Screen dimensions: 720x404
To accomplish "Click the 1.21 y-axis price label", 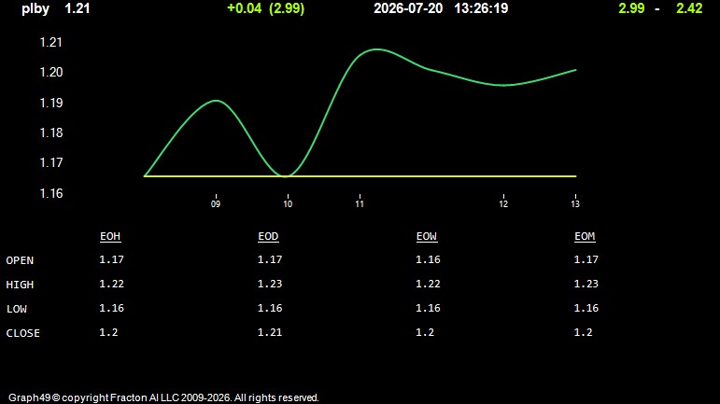I will [x=51, y=42].
